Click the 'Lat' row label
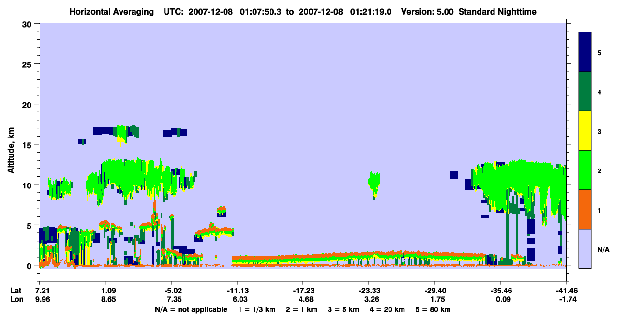629x323 pixels. point(15,291)
